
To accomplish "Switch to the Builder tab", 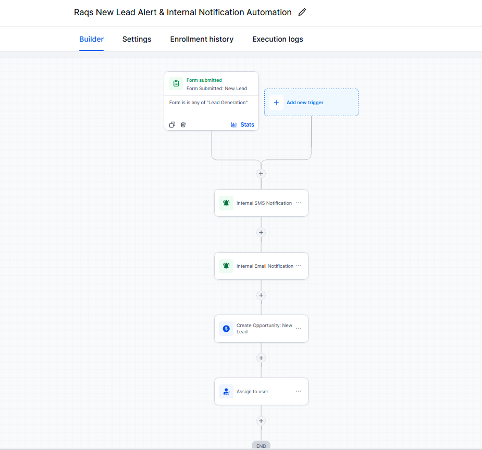I will click(x=91, y=39).
